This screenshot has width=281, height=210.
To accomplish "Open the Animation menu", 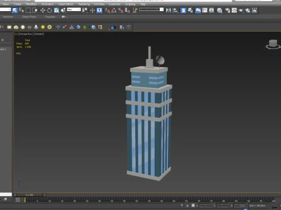I will coord(47,4).
